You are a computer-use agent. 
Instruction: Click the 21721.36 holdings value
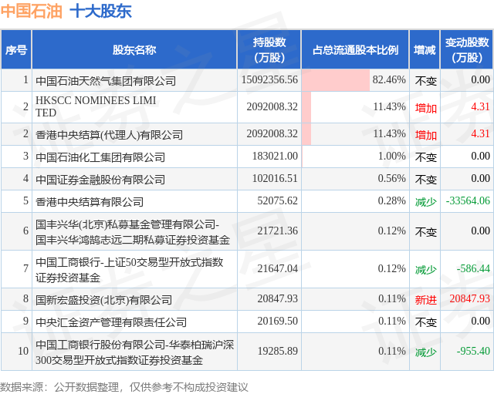[278, 231]
